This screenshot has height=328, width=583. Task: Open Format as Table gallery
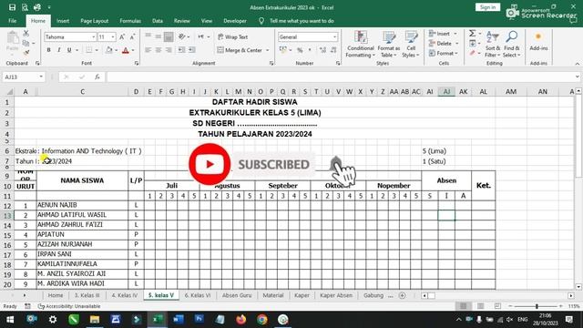pos(389,45)
